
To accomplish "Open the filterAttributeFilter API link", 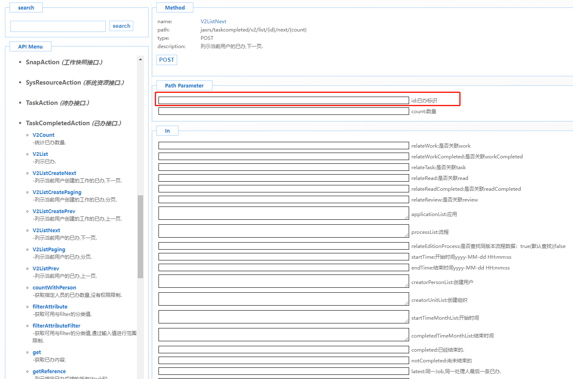I will coord(56,326).
